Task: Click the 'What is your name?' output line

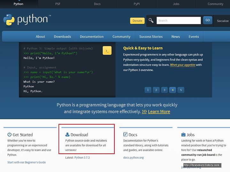Action: click(x=39, y=82)
